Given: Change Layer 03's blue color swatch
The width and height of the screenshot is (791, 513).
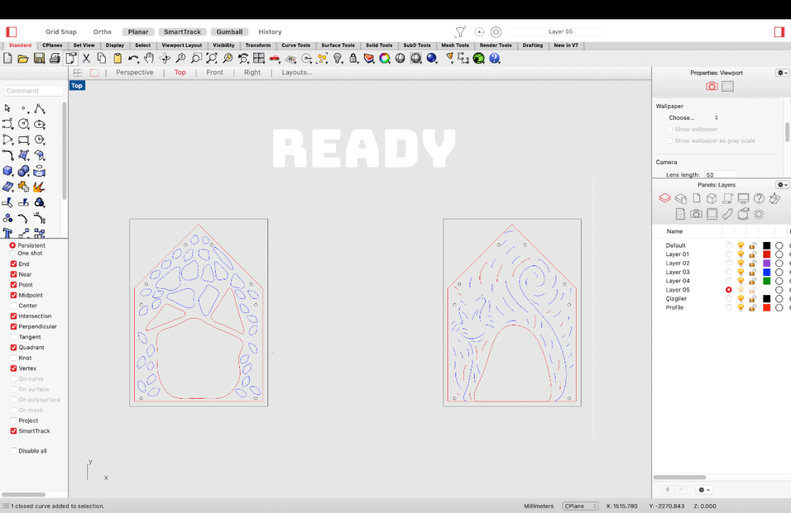Looking at the screenshot, I should coord(767,271).
